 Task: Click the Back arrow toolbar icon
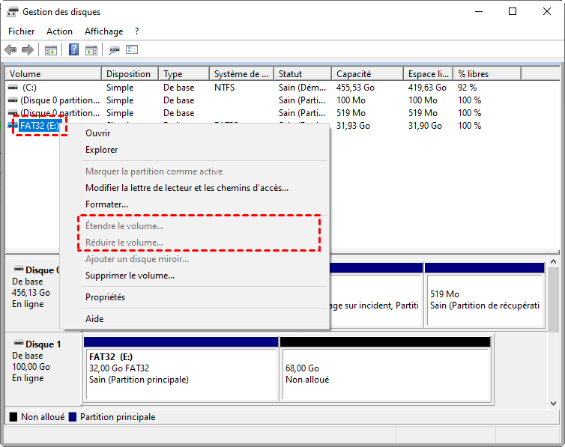pyautogui.click(x=10, y=50)
